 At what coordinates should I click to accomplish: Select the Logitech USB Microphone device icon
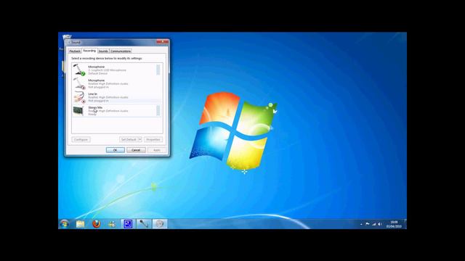click(x=79, y=70)
